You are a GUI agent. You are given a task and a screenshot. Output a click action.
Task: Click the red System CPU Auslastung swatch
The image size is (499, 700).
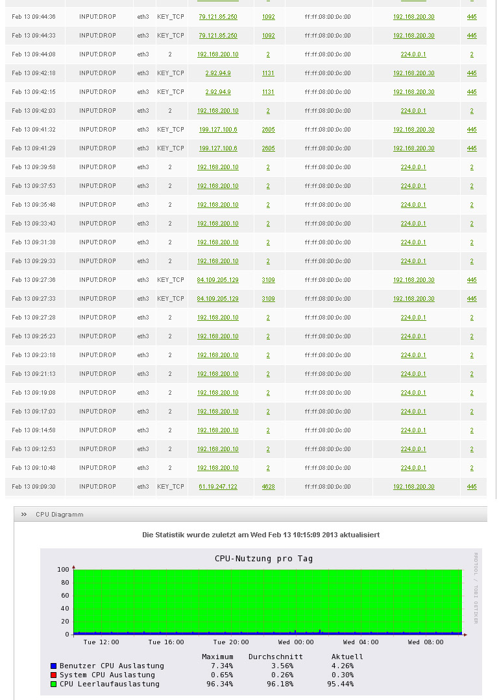click(53, 675)
